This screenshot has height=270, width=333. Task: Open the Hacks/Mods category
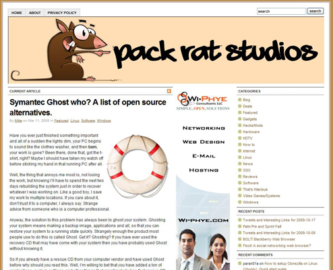coord(253,126)
